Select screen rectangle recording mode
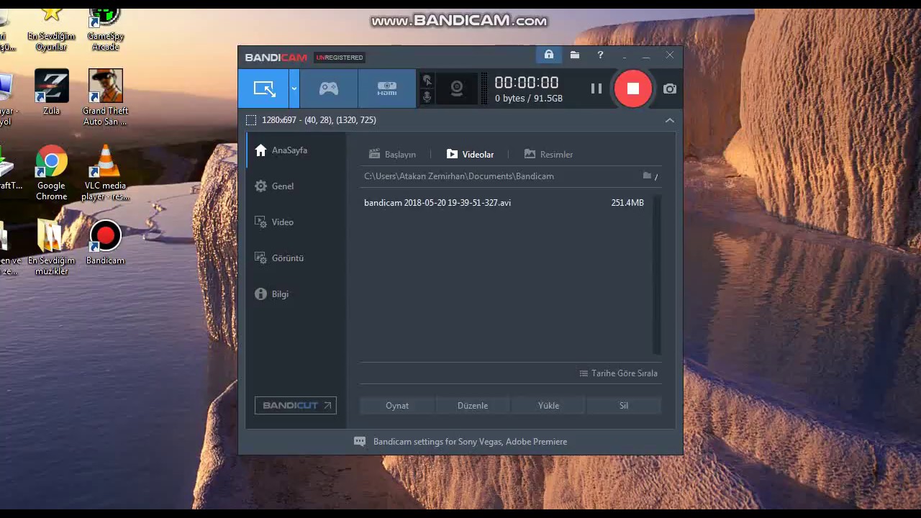 [x=264, y=88]
